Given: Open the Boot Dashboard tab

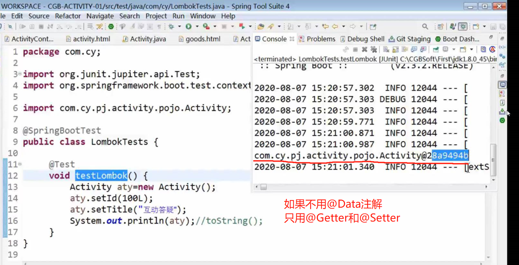Looking at the screenshot, I should [x=457, y=39].
